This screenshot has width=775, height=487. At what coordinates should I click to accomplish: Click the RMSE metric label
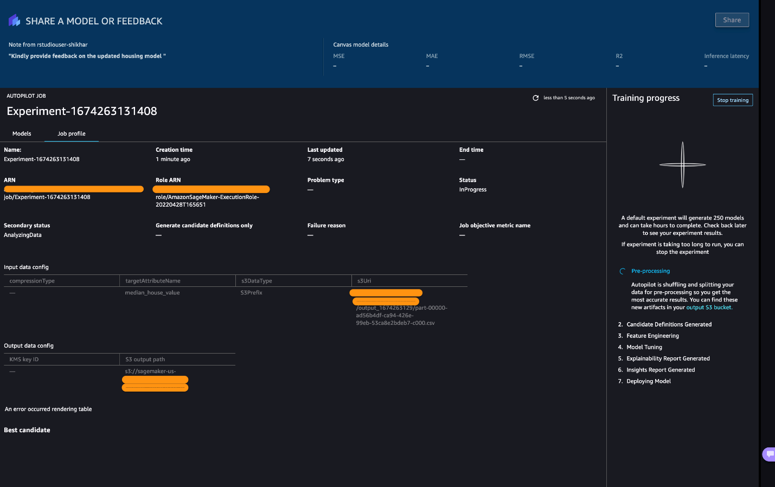coord(527,56)
